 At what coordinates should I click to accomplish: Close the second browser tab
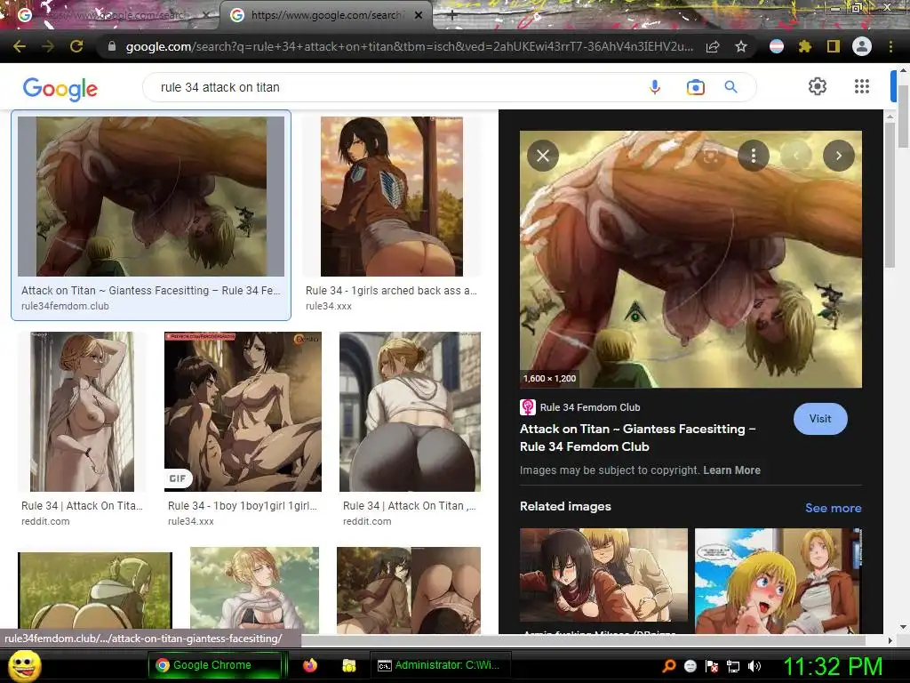pyautogui.click(x=419, y=16)
